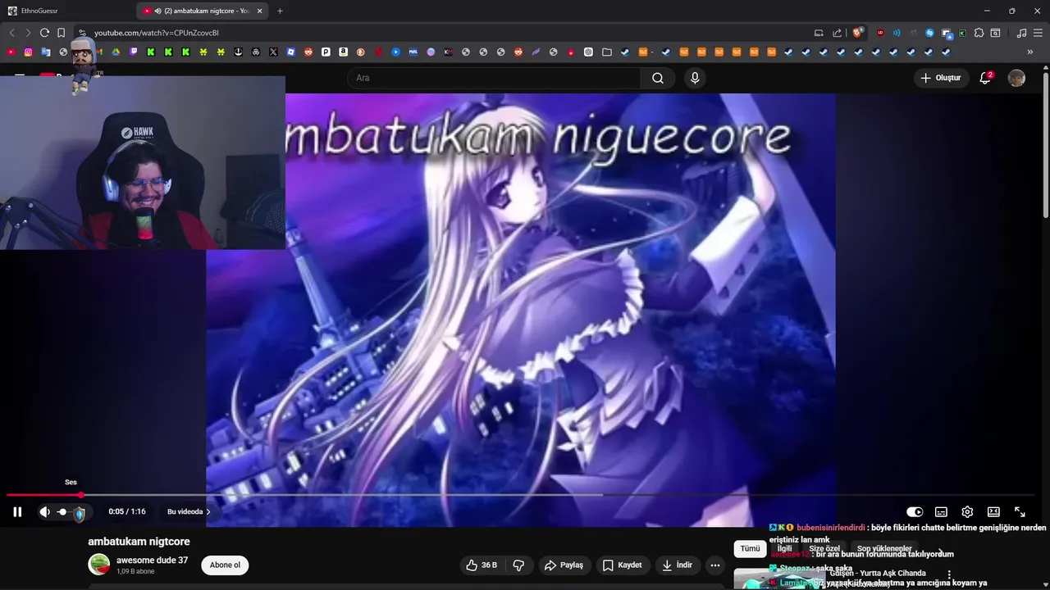Open the browser share icon in the address bar
Screen dimensions: 1050x590
[x=837, y=33]
